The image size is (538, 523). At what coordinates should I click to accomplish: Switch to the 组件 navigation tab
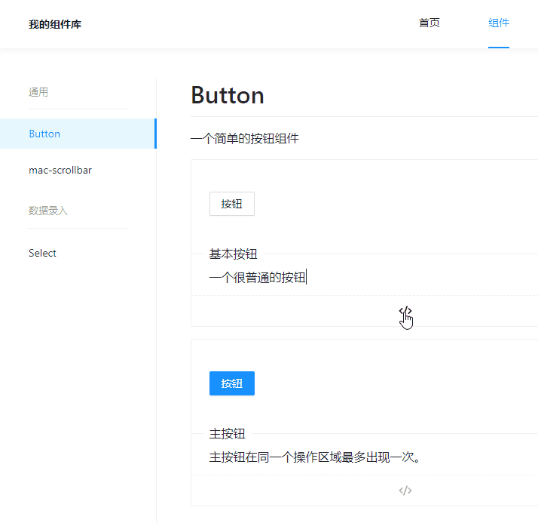coord(499,23)
